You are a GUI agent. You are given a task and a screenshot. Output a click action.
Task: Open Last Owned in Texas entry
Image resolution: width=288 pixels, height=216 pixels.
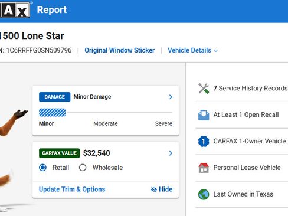click(243, 194)
